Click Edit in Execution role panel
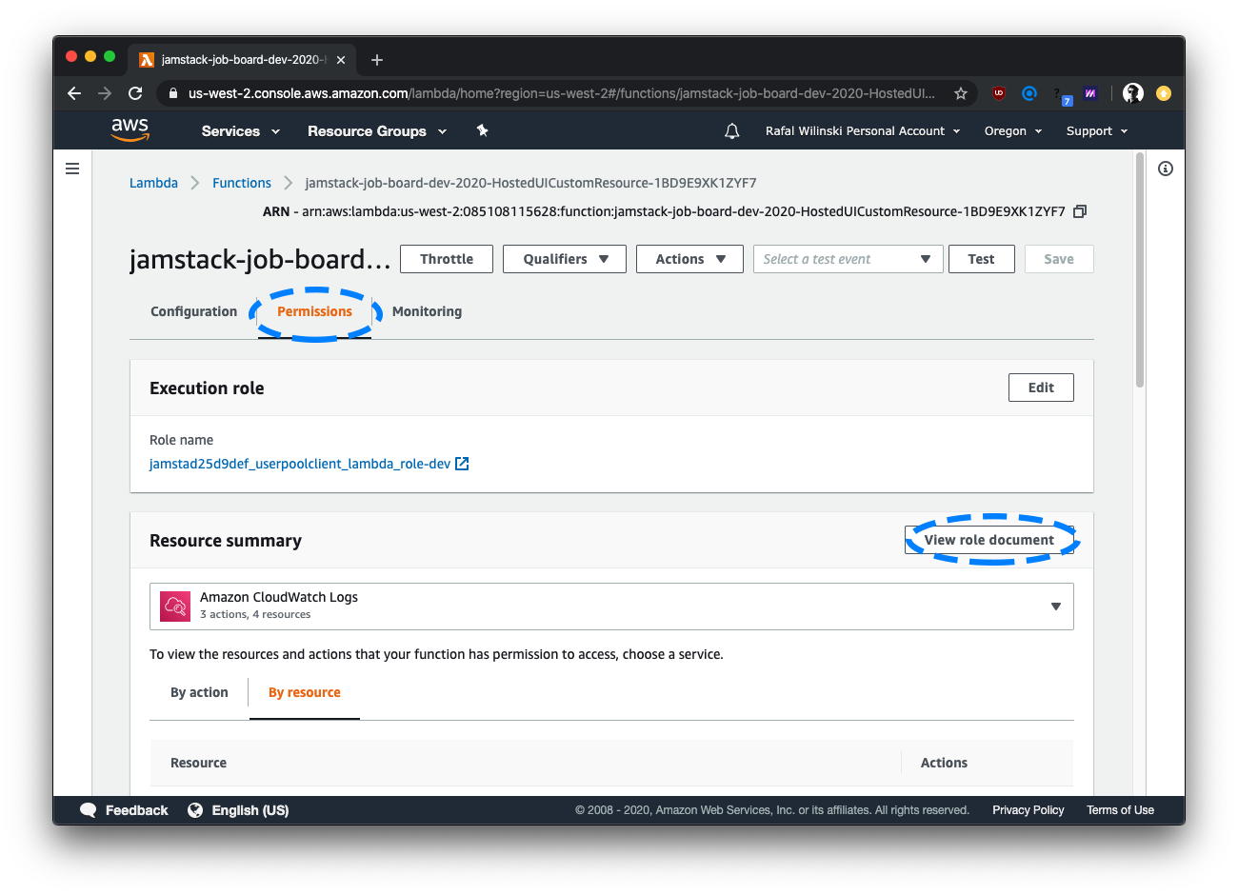This screenshot has height=895, width=1238. (x=1041, y=388)
